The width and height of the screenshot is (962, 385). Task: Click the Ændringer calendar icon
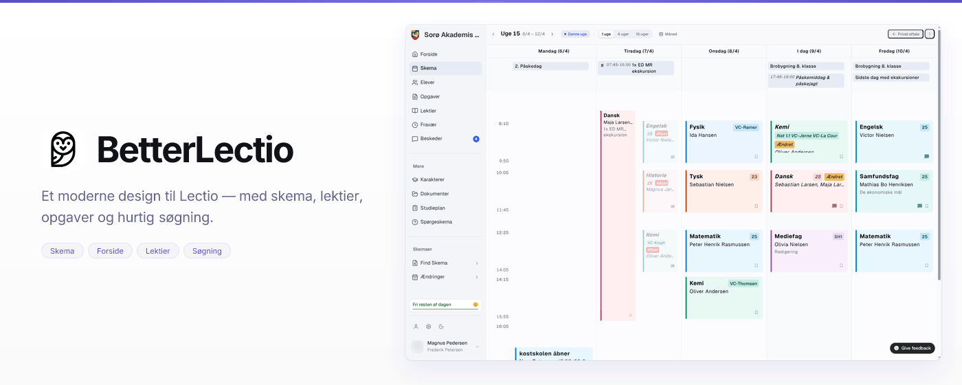coord(415,276)
